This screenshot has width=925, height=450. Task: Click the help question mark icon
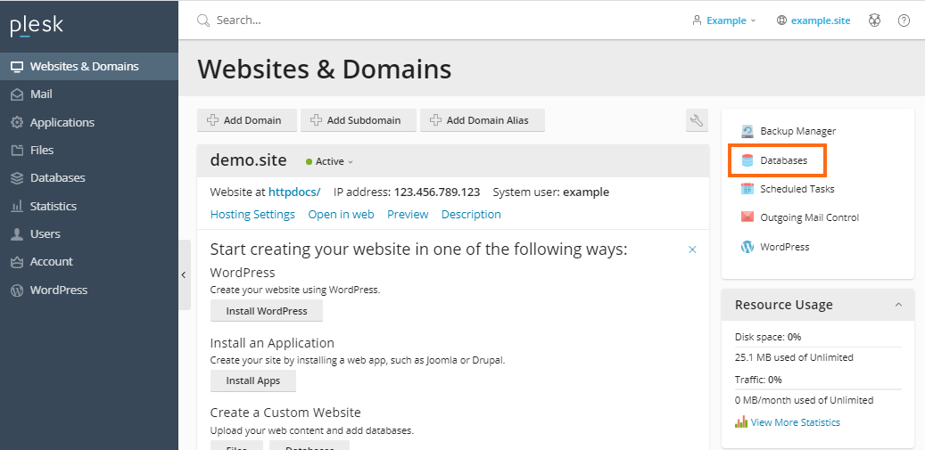[x=904, y=20]
